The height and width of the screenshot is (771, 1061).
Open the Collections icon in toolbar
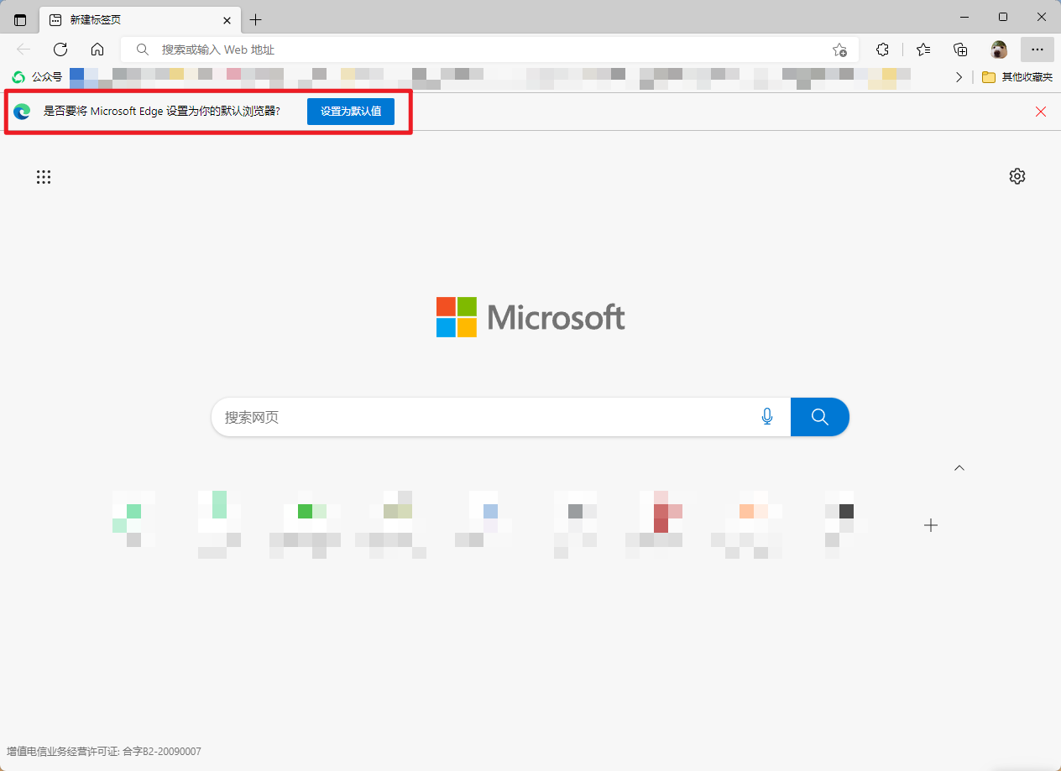pos(960,49)
